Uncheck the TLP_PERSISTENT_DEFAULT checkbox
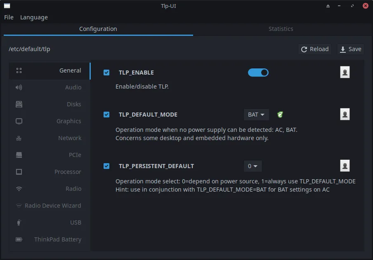 click(106, 166)
